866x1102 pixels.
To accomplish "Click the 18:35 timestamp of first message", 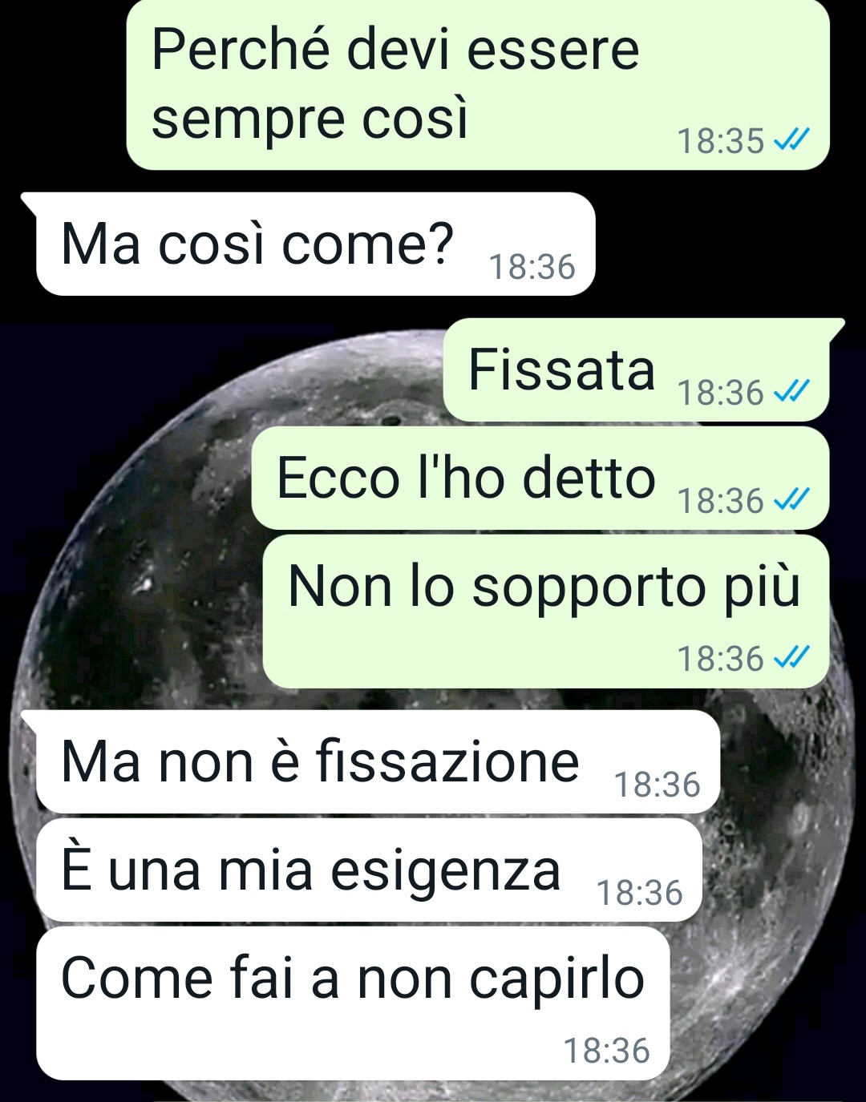I will click(x=721, y=141).
